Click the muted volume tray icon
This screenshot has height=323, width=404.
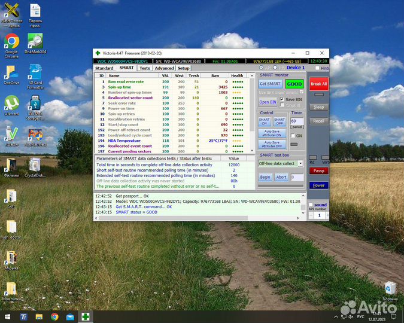[351, 316]
